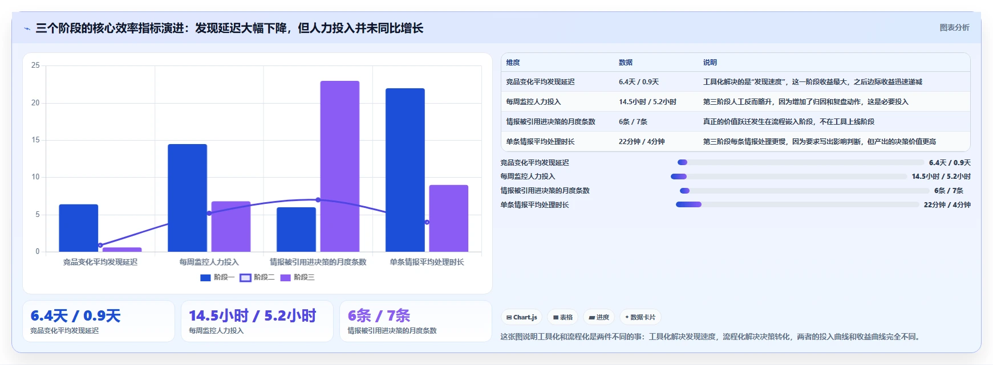Screen dimensions: 993x365
Task: Click the 阶段一 bar for 每周监控人力投入
Action: (188, 198)
